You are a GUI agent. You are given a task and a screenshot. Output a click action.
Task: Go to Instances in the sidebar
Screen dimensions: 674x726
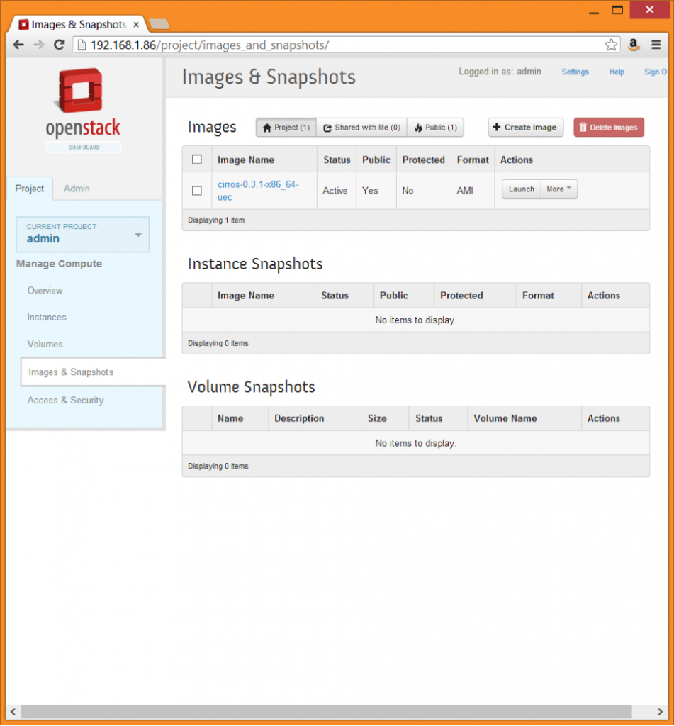47,317
